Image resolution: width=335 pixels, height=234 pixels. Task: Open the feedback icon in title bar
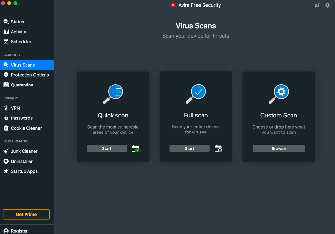pyautogui.click(x=317, y=5)
